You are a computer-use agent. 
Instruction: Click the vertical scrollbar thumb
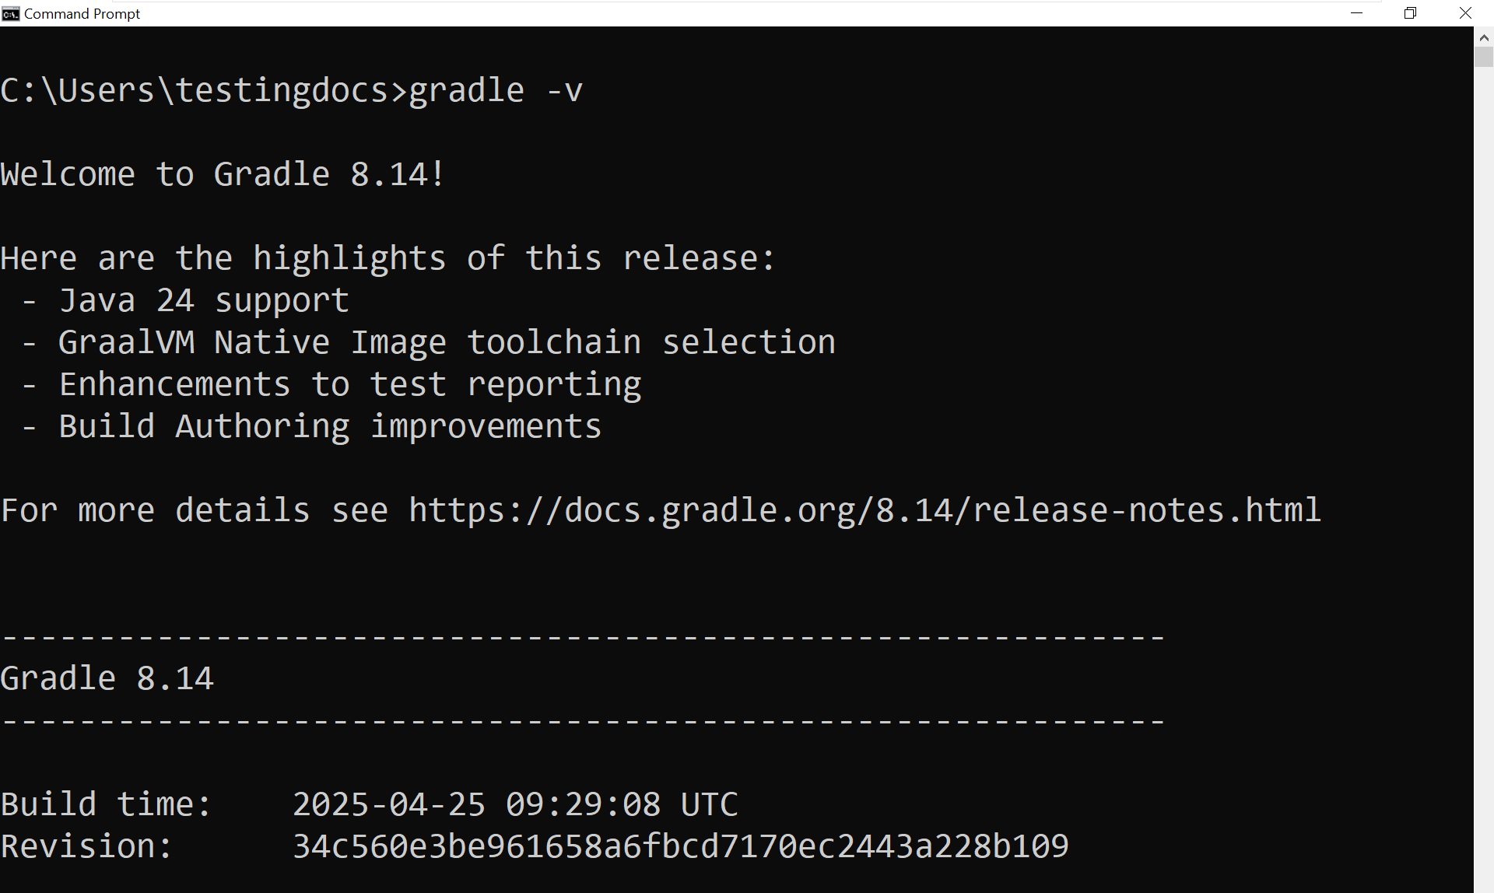pos(1484,57)
